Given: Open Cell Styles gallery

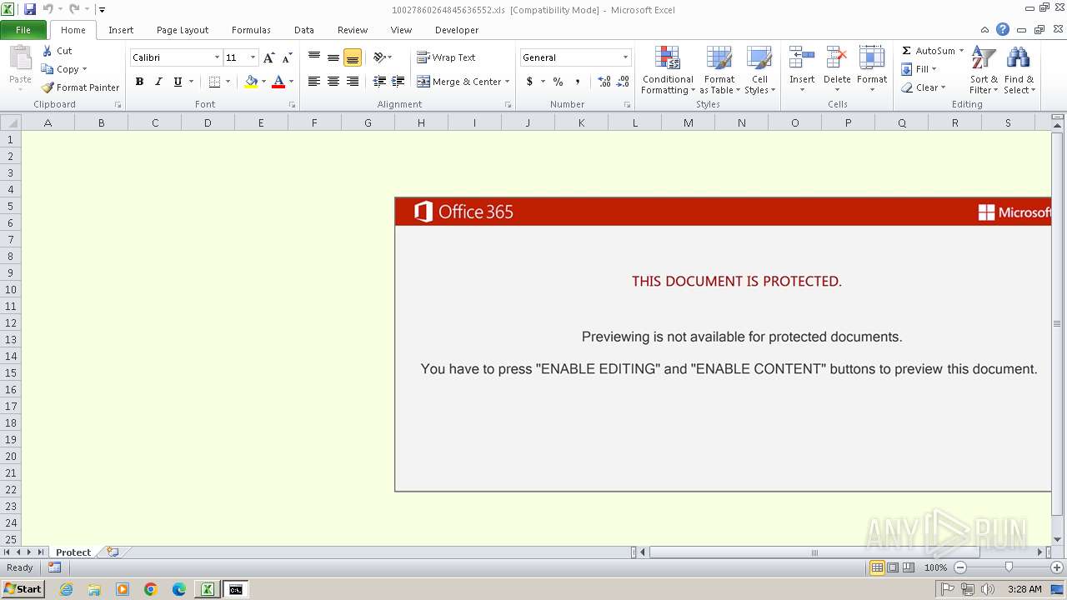Looking at the screenshot, I should (x=759, y=70).
